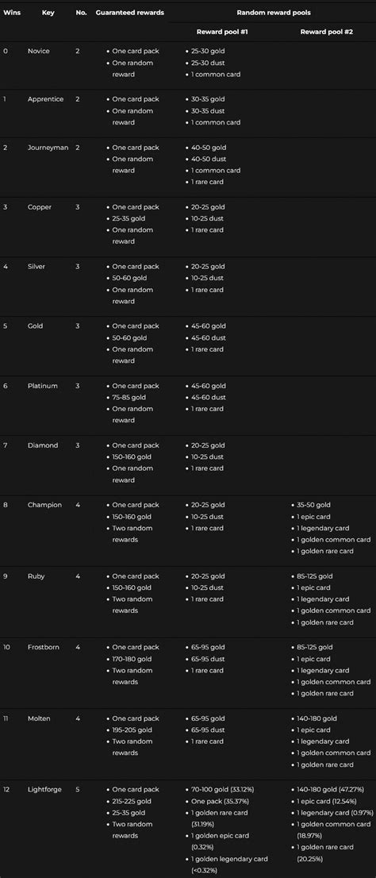This screenshot has height=878, width=376.
Task: Click the Molten key name
Action: click(39, 718)
